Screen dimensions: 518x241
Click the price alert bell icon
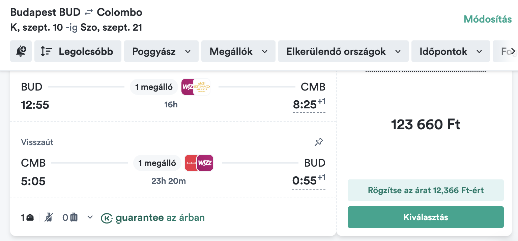point(21,51)
